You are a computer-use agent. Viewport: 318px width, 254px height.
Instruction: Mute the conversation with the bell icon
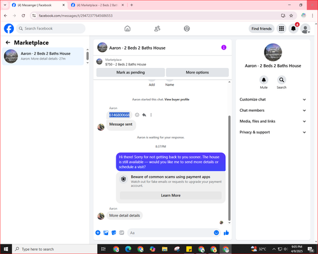(x=264, y=80)
